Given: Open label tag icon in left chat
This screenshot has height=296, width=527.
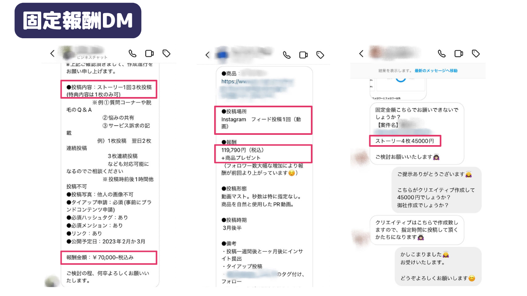Looking at the screenshot, I should (166, 53).
